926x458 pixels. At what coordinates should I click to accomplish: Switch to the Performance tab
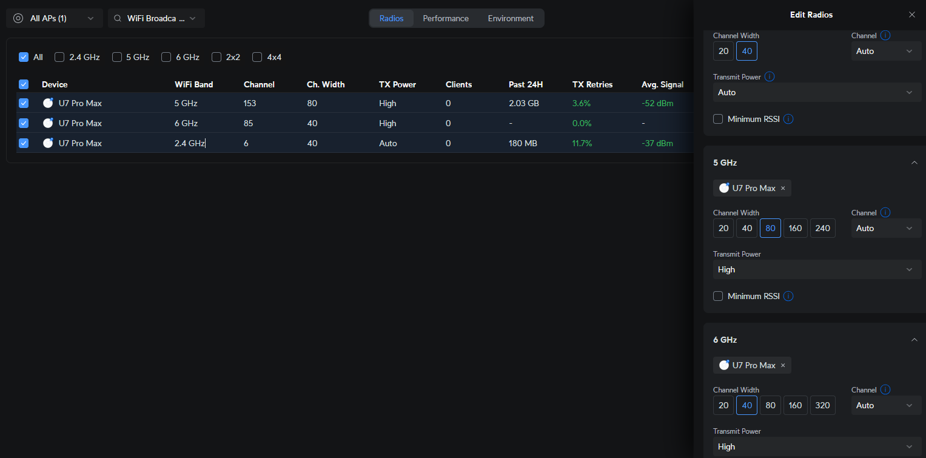446,18
